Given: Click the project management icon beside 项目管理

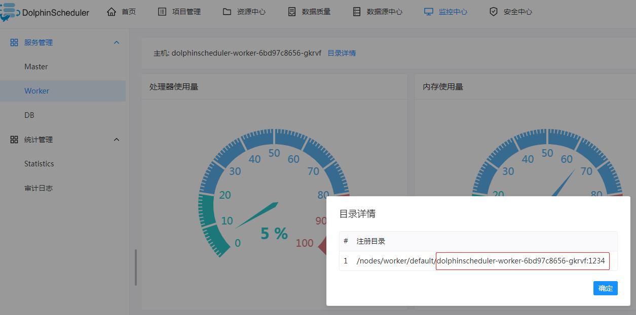Looking at the screenshot, I should pos(162,11).
